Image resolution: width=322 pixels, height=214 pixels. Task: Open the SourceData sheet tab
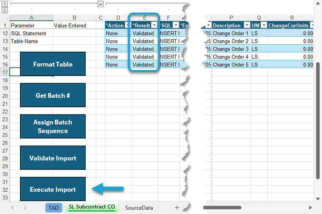tap(139, 208)
